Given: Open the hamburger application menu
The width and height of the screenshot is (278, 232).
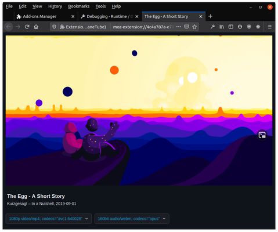Looking at the screenshot, I should pyautogui.click(x=270, y=27).
